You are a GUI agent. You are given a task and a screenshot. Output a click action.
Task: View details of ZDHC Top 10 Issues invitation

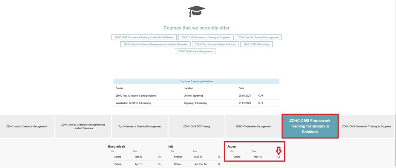click(x=259, y=96)
